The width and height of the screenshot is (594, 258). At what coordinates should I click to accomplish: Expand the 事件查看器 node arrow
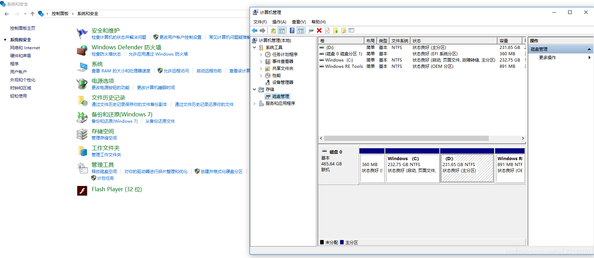[261, 62]
